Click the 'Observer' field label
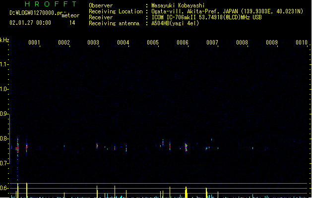Screen dimensions: 312x198 [101, 5]
